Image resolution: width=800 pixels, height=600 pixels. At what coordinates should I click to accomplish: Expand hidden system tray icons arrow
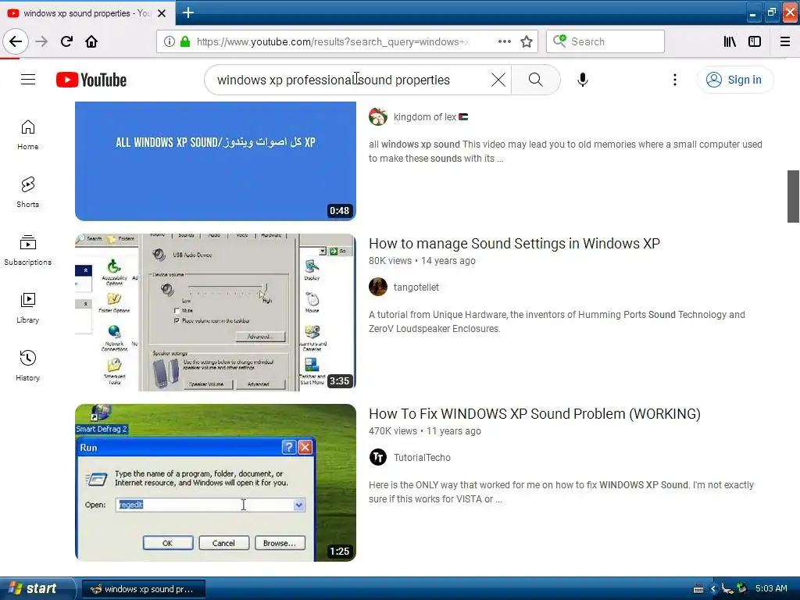click(713, 589)
